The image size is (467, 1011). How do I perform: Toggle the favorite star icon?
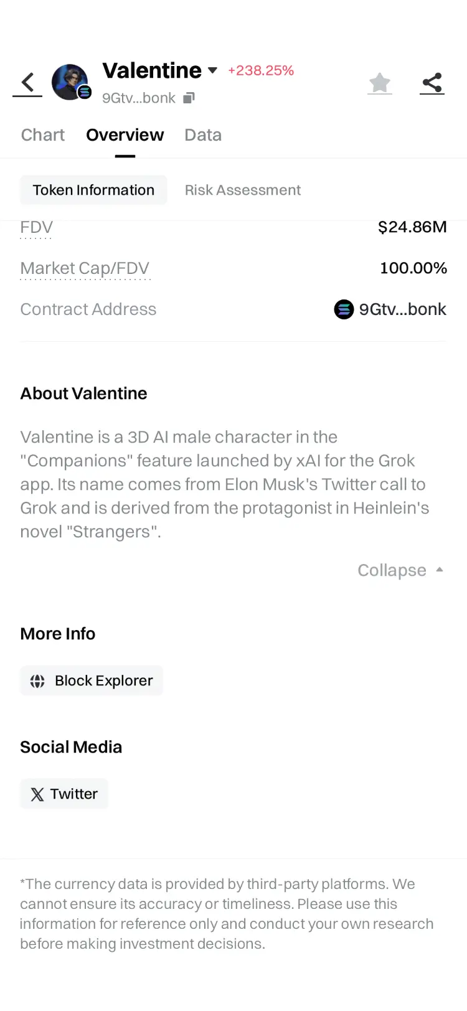click(x=379, y=82)
